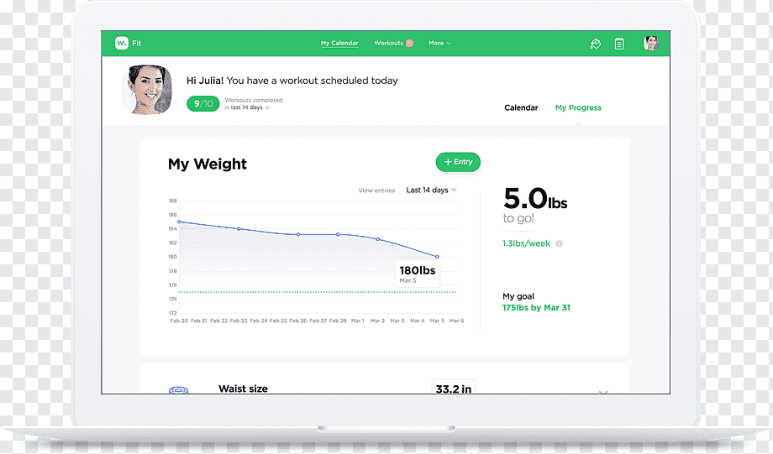Open the profile avatar in top bar
Viewport: 773px width, 454px height.
click(651, 44)
